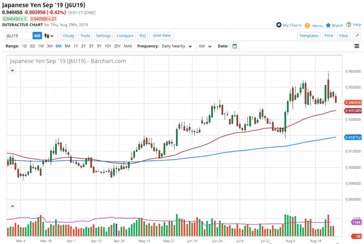Screen dimensions: 364x244
Task: Open the Date calendar picker icon
Action: [x=234, y=46]
